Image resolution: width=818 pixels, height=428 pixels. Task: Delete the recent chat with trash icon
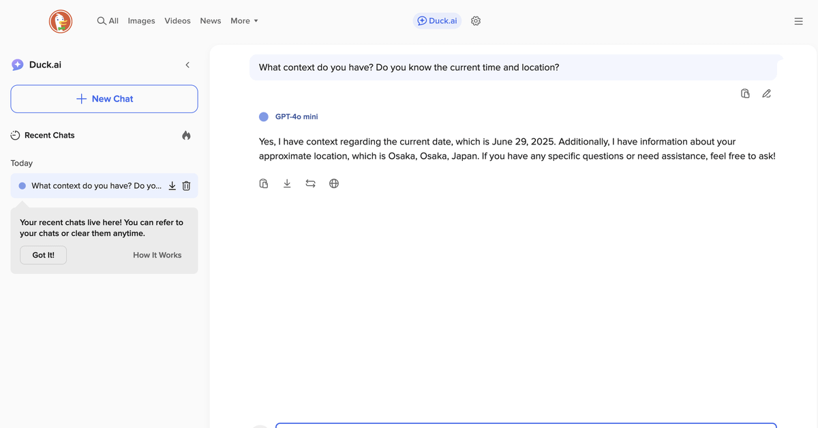[186, 185]
